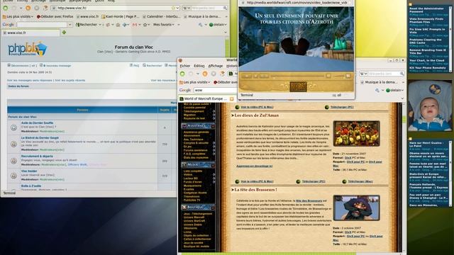Open the wrench settings icon in vioc.fr Google toolbar

[200, 25]
